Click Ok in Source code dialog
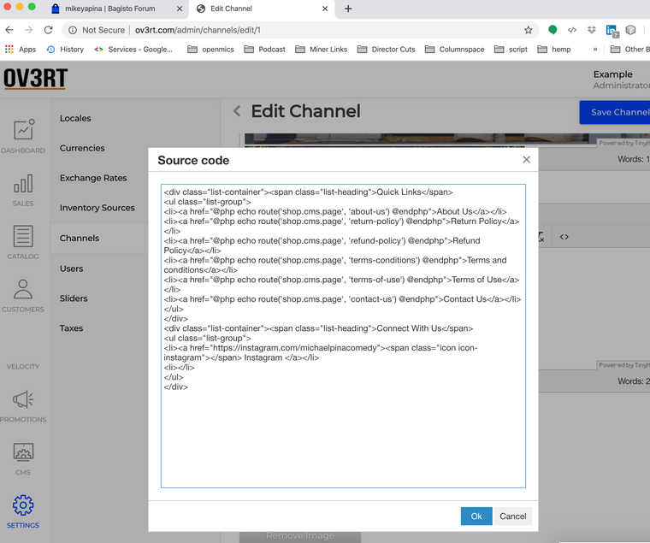Screen dimensions: 650x543 point(476,516)
